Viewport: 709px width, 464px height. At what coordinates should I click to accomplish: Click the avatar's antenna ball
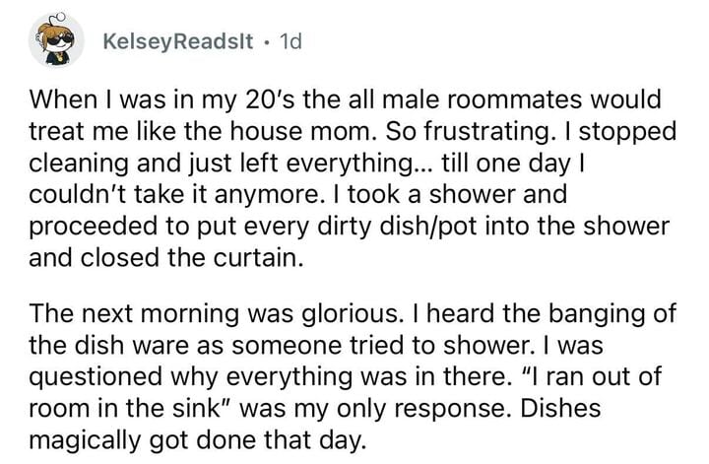click(61, 17)
